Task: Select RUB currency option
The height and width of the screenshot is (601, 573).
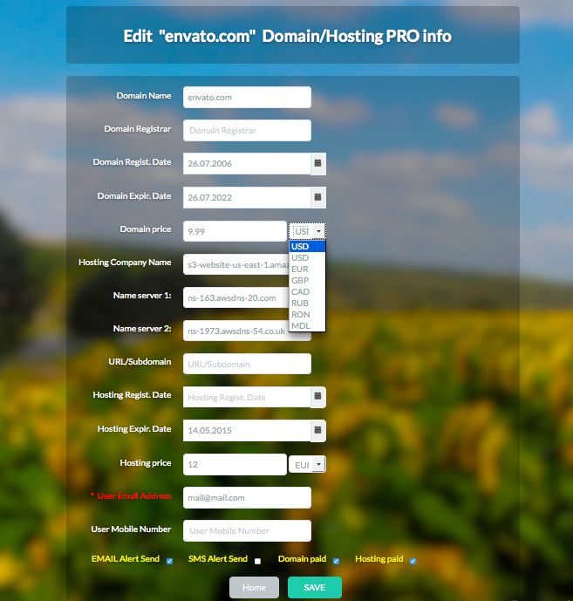Action: click(300, 304)
